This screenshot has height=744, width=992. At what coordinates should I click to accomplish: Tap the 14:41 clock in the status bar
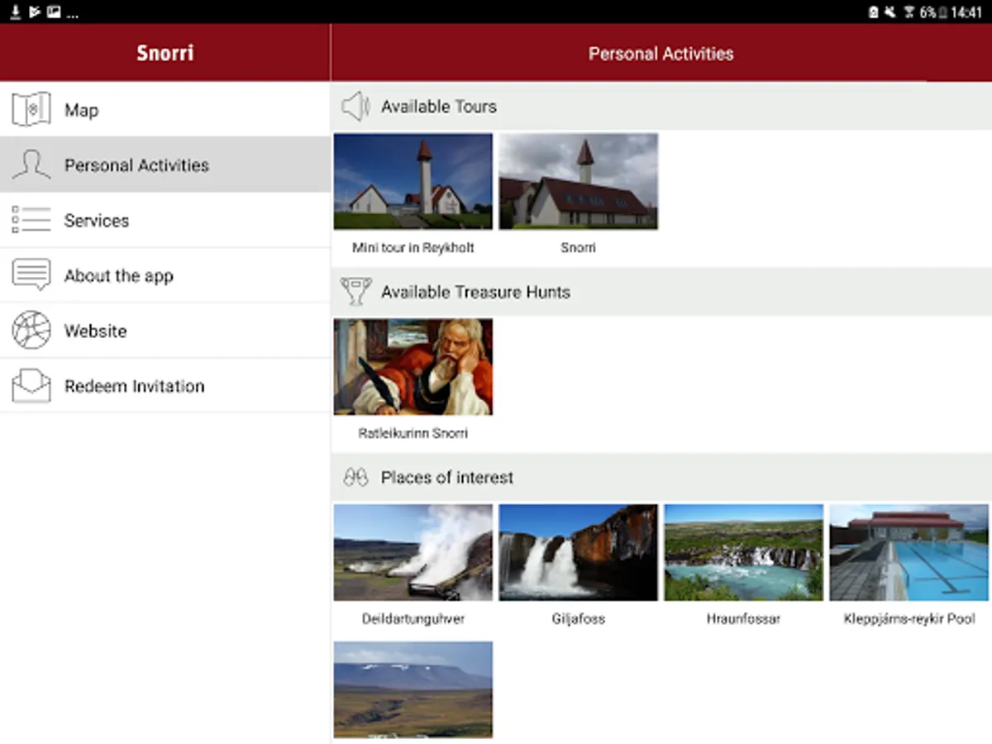(x=966, y=12)
